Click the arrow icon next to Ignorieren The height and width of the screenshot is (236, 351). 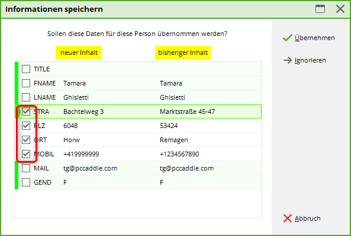tap(288, 60)
